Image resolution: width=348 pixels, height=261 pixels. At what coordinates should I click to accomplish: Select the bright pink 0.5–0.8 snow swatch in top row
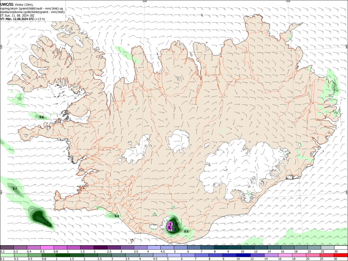point(47,247)
